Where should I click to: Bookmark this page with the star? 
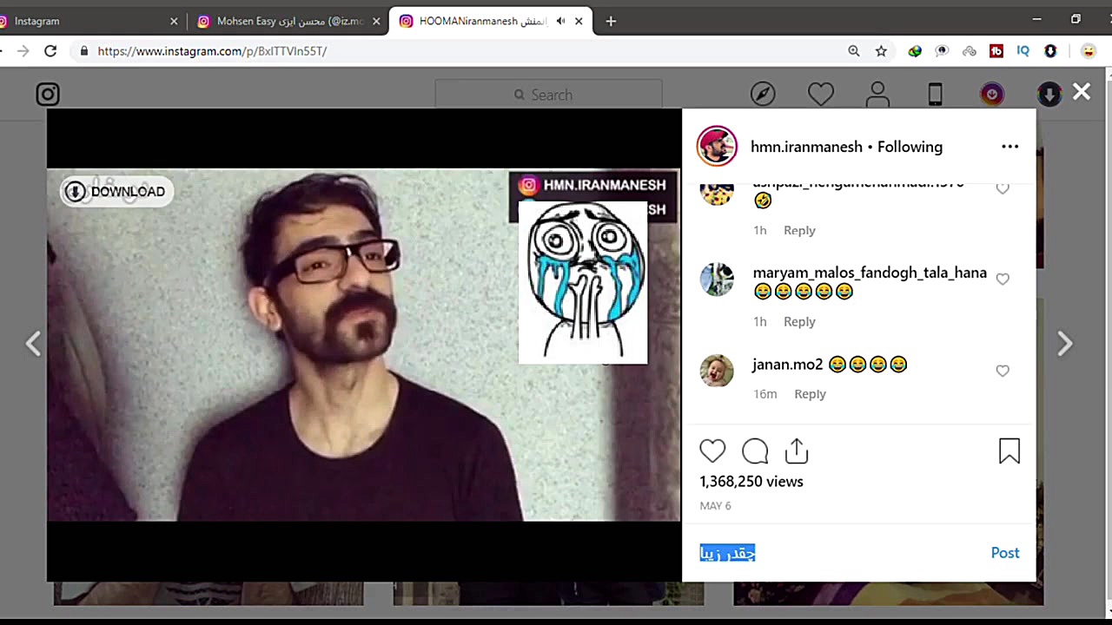(x=881, y=51)
